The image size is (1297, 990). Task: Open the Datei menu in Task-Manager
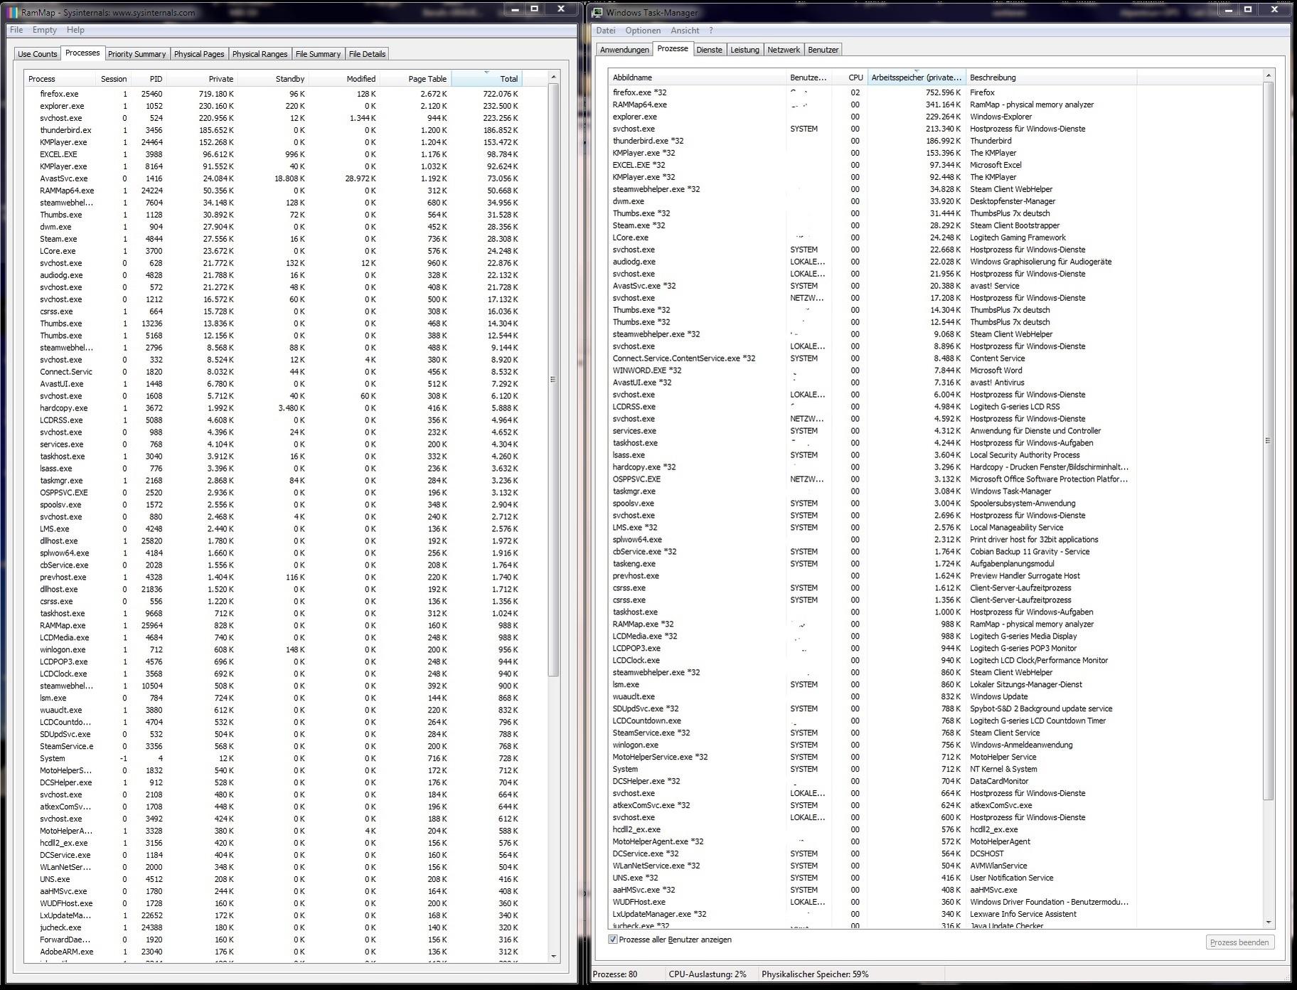[606, 31]
